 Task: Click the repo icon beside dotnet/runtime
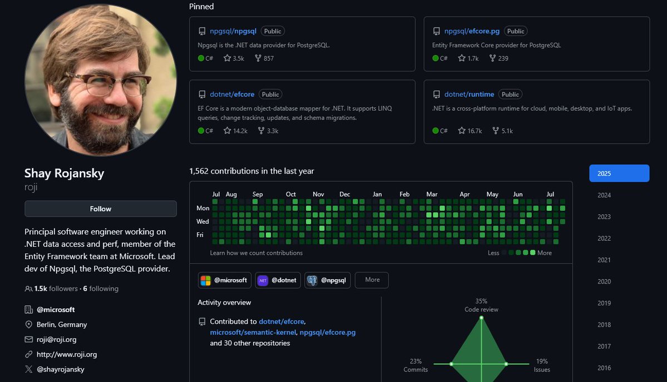click(x=437, y=95)
